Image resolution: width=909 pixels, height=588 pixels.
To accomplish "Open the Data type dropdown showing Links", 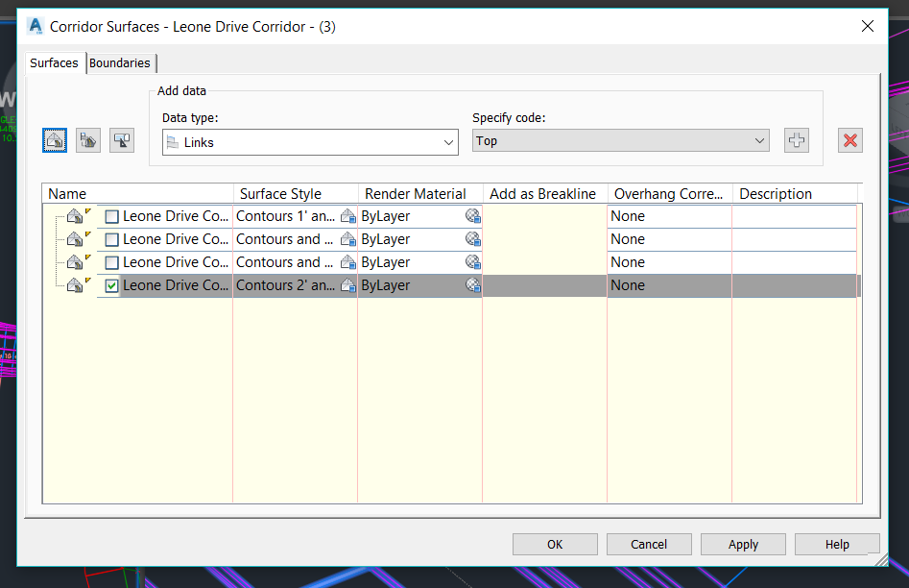I will click(x=310, y=142).
